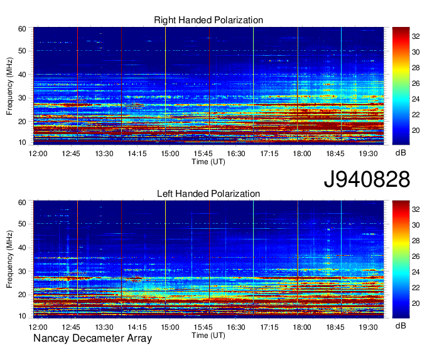Click the 18:45 time tick of the upper plot
427x346 pixels.
tap(335, 154)
